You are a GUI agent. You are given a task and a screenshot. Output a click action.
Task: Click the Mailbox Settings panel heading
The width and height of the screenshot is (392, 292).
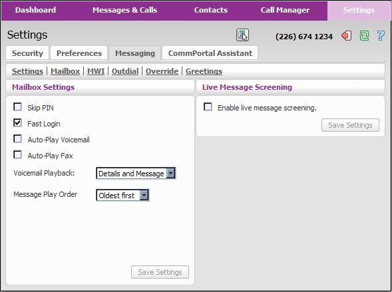43,87
